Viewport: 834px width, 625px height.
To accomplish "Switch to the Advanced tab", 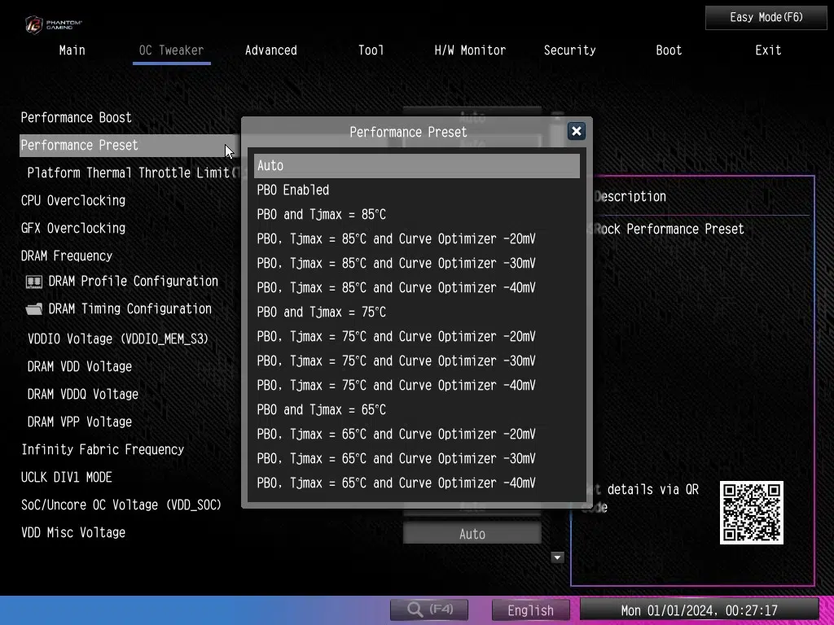I will [x=270, y=50].
